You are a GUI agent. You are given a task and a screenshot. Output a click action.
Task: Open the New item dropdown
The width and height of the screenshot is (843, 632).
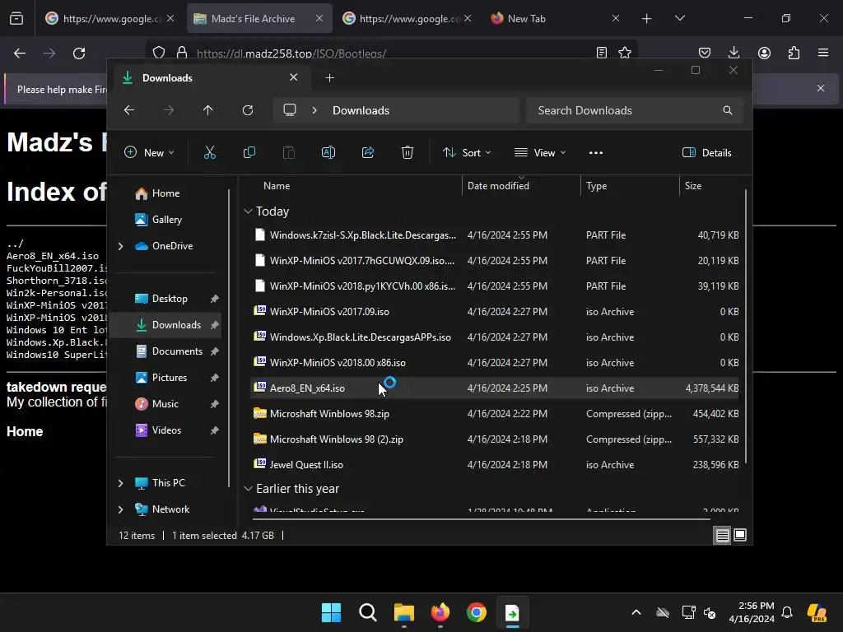[149, 152]
